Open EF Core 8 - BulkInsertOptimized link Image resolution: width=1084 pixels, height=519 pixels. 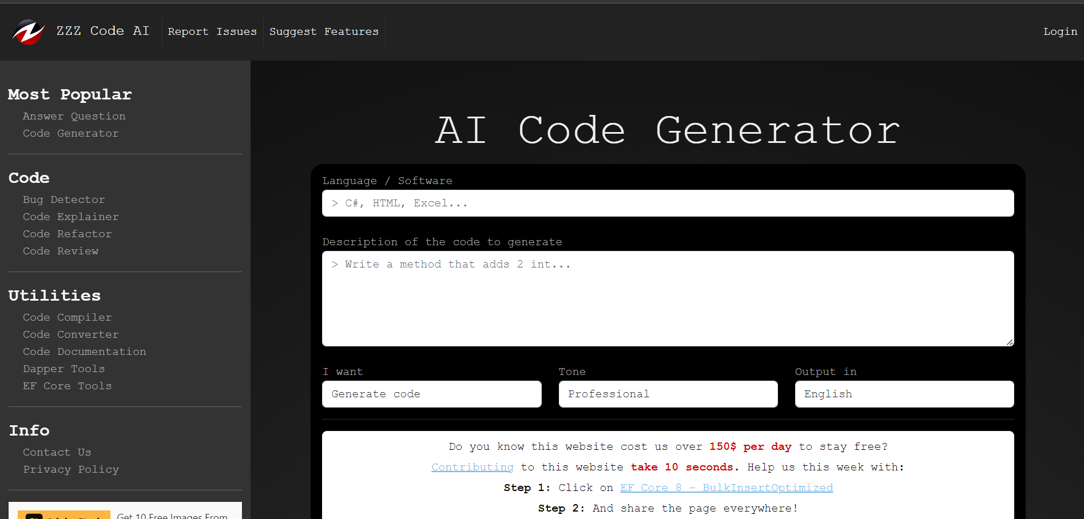pyautogui.click(x=726, y=488)
